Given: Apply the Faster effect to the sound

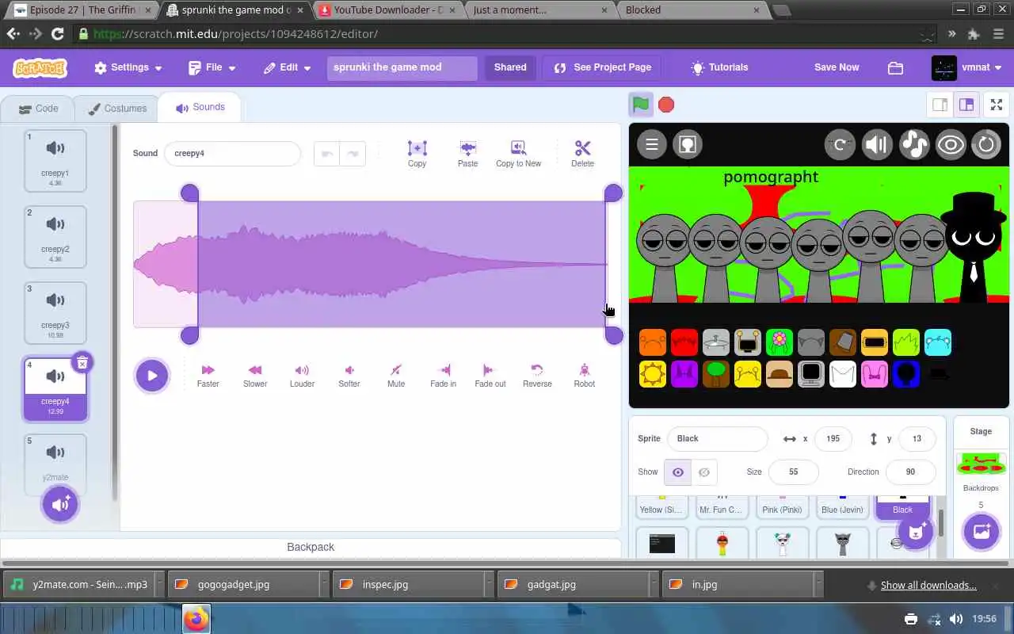Looking at the screenshot, I should [x=208, y=376].
